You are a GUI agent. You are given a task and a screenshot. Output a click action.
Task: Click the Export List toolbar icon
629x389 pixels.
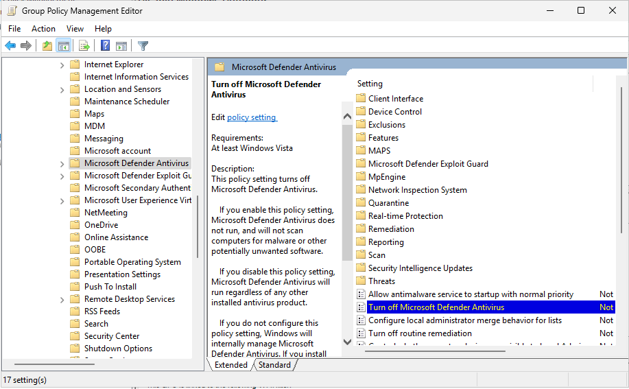[x=84, y=46]
